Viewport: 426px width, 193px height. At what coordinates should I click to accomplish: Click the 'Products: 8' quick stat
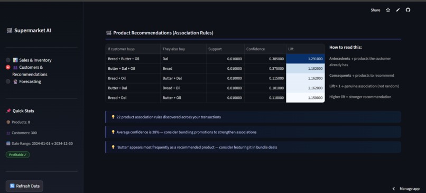tap(18, 122)
